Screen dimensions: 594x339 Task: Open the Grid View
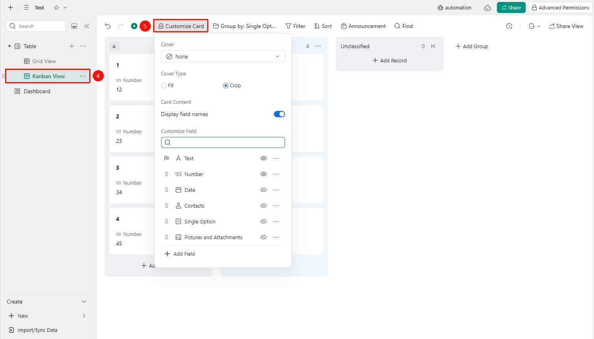pyautogui.click(x=40, y=61)
